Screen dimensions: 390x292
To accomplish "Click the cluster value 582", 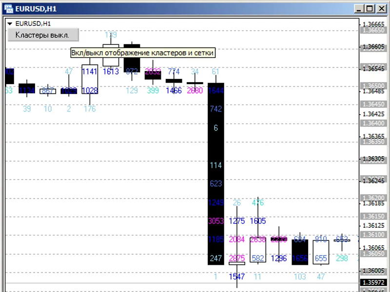I will (258, 258).
